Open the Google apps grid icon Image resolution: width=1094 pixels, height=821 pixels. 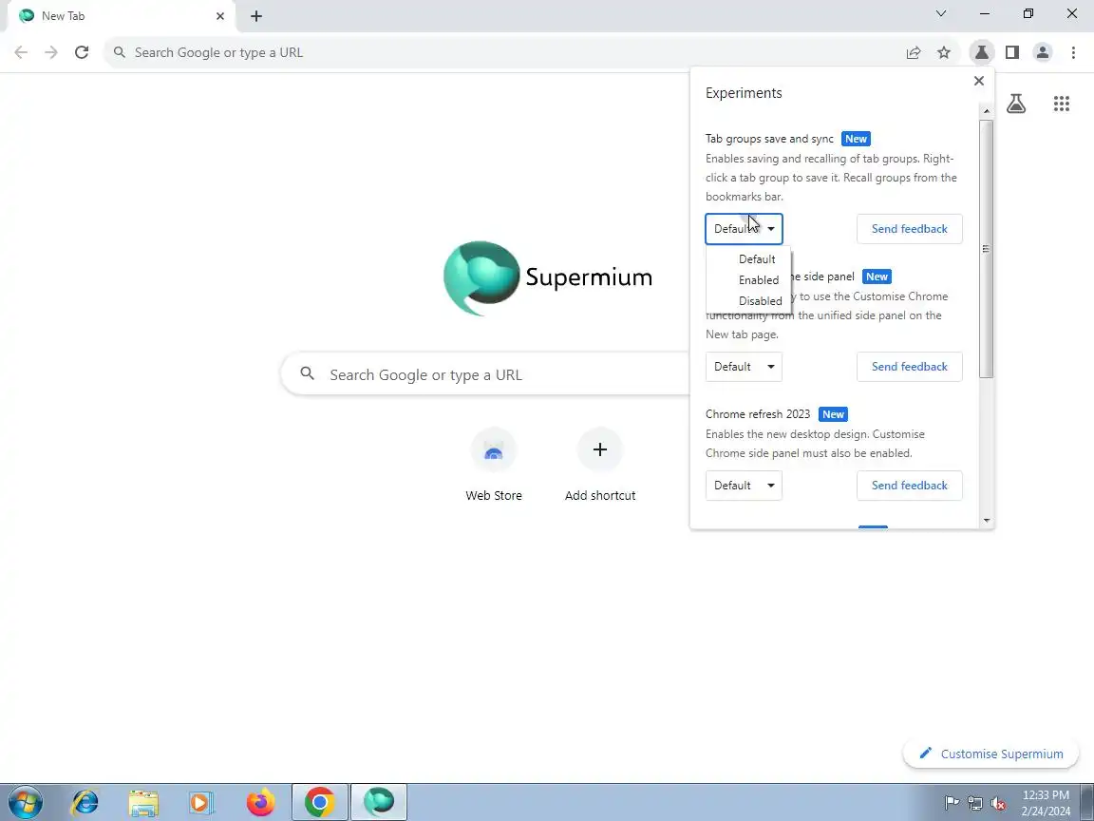pyautogui.click(x=1061, y=104)
